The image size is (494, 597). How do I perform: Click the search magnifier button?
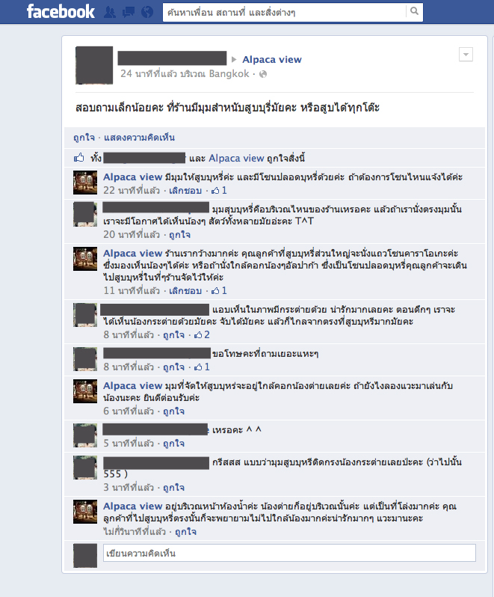click(414, 11)
